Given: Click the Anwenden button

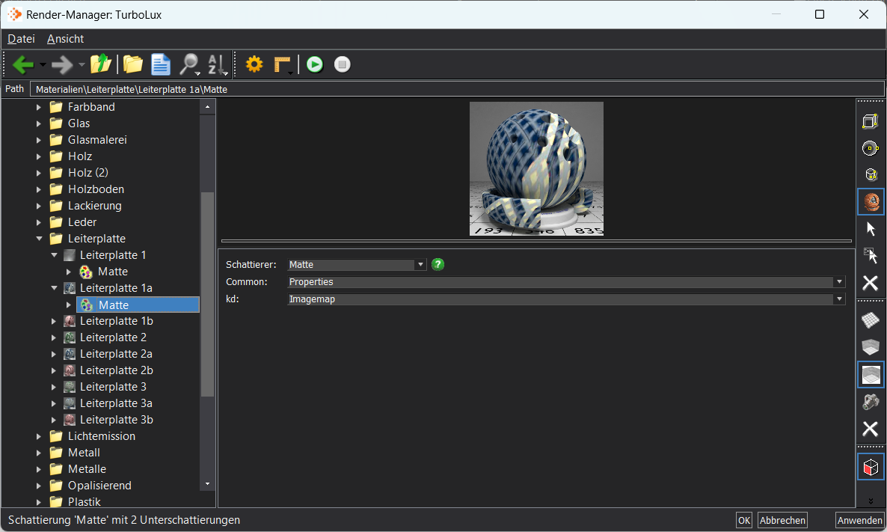Looking at the screenshot, I should coord(860,520).
